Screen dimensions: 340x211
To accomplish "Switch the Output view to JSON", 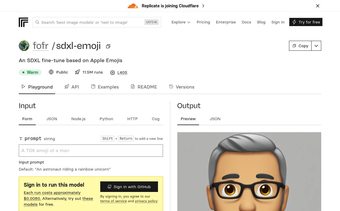I will coord(215,119).
